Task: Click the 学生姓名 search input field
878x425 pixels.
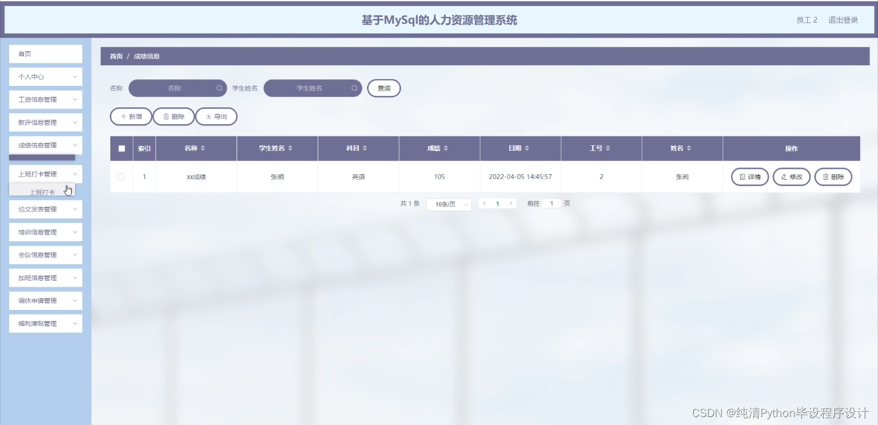Action: 312,88
